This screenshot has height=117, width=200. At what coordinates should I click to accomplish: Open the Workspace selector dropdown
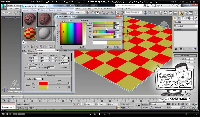point(14,5)
